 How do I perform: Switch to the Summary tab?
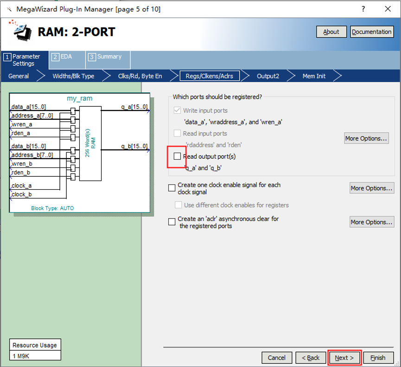108,57
